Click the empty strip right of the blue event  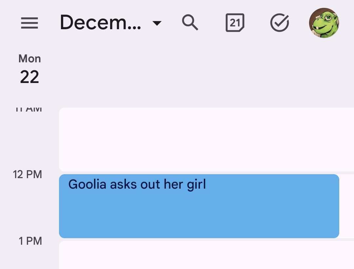tap(347, 206)
